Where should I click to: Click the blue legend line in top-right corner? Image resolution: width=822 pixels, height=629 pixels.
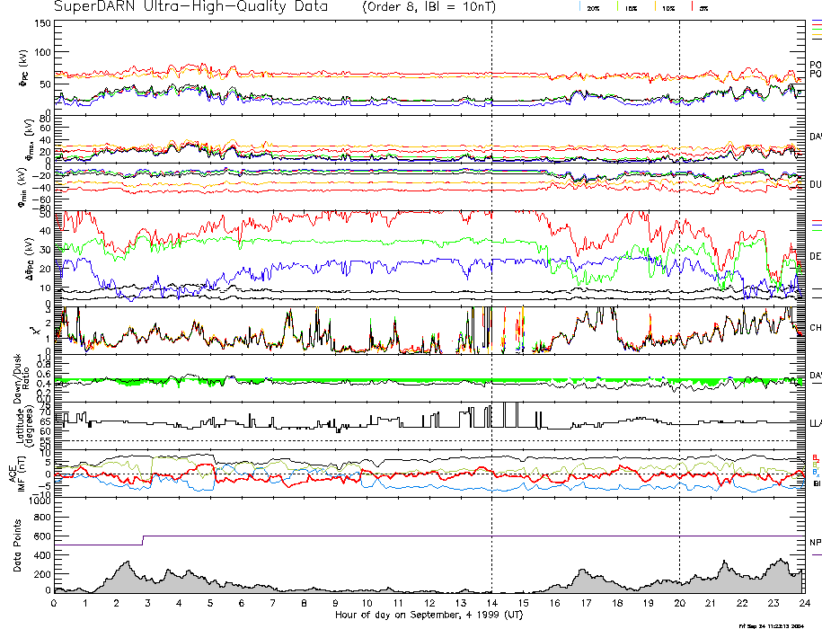click(816, 21)
